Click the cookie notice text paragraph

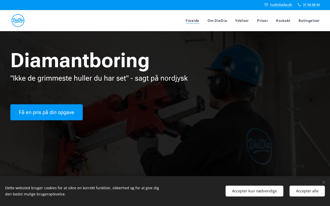[82, 191]
